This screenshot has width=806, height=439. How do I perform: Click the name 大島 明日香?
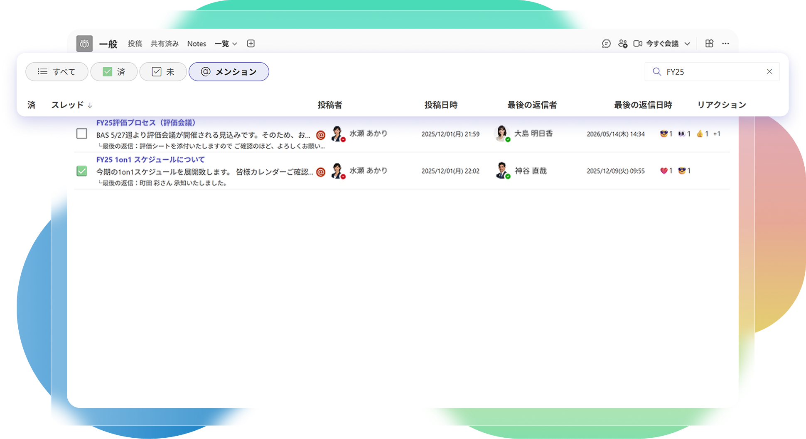(x=533, y=134)
